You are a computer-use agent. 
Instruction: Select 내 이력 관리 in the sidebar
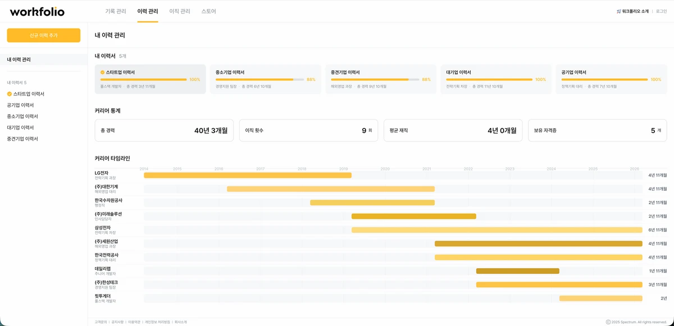(x=44, y=59)
